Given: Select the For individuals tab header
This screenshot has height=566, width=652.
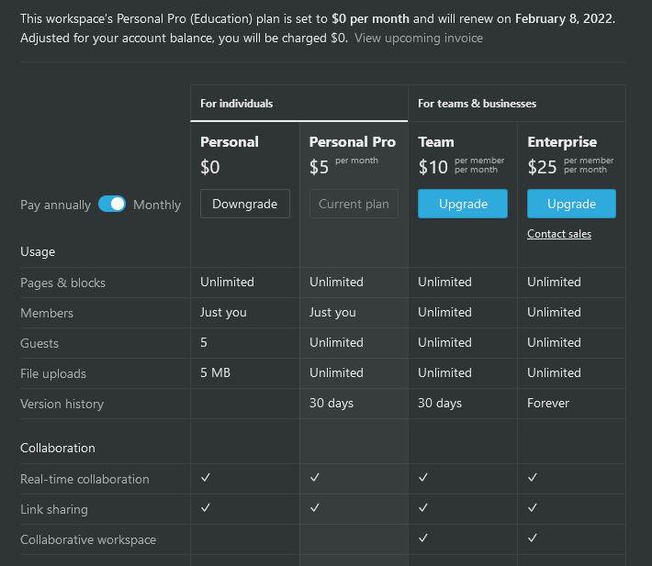Looking at the screenshot, I should pos(237,104).
